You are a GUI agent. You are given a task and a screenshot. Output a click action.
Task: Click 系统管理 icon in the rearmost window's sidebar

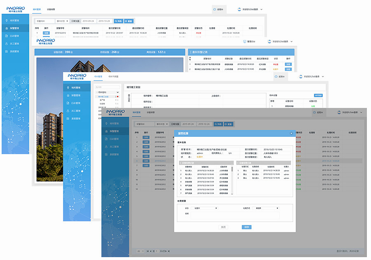(x=6, y=52)
